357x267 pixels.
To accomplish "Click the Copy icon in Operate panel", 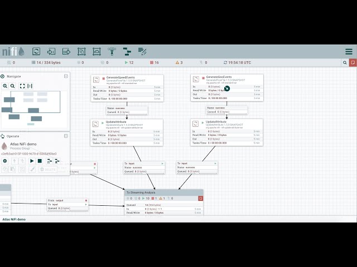I will click(x=5, y=169).
